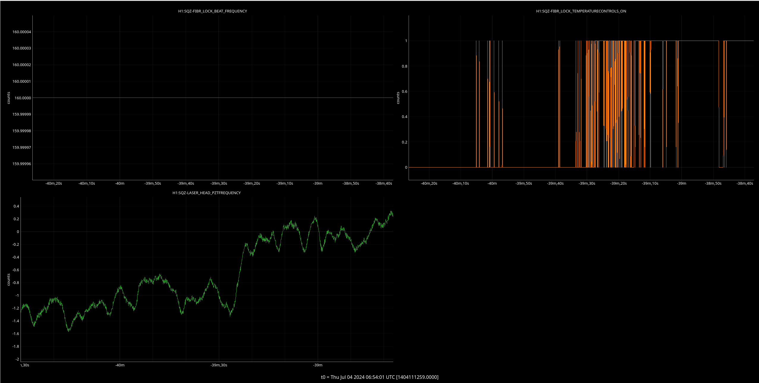Click the 160.0000 y-axis tick label

(x=23, y=98)
